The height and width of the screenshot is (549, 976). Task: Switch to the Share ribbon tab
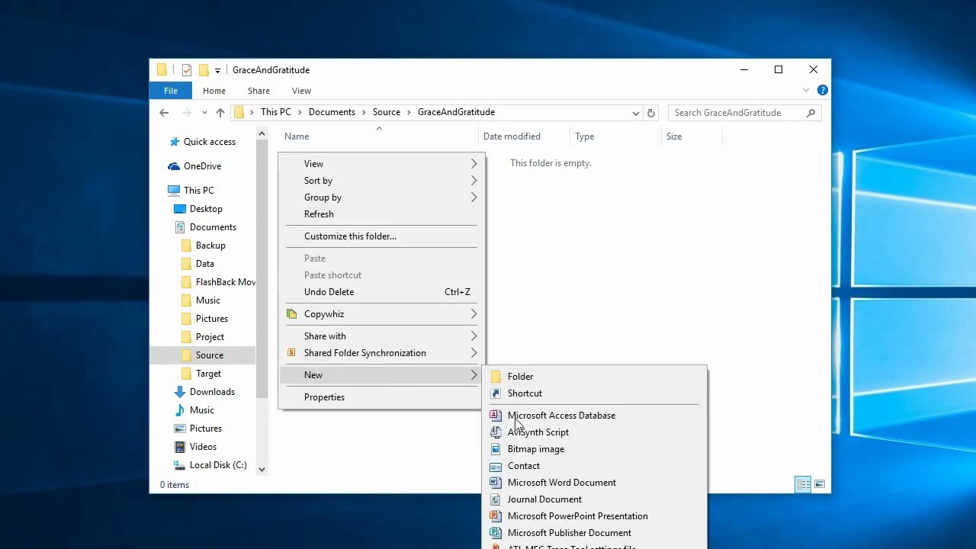coord(258,91)
